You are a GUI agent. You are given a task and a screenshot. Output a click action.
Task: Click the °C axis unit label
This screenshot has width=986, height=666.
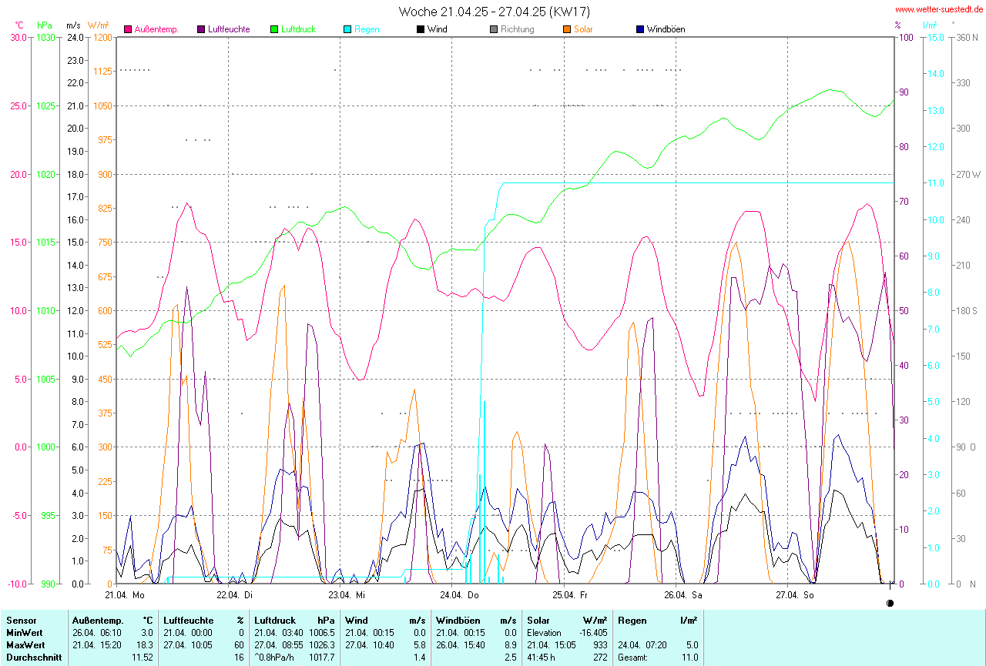20,25
